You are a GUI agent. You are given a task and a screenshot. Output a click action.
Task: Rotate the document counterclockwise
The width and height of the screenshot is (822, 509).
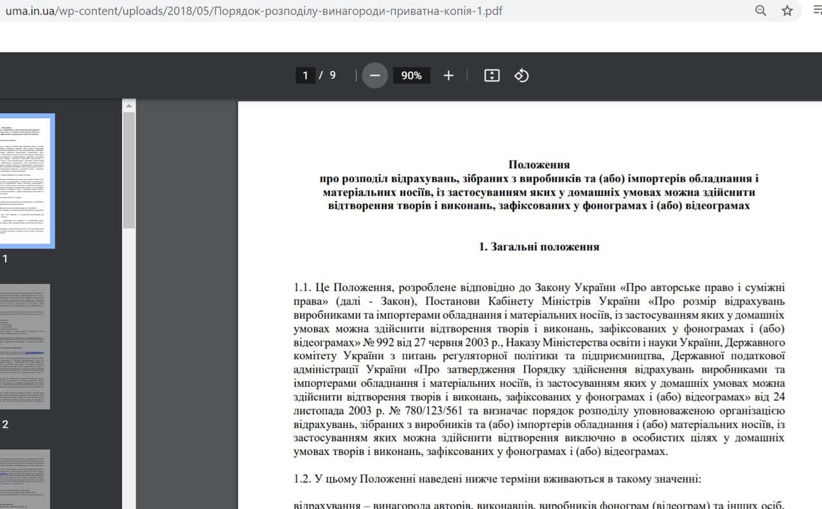521,76
